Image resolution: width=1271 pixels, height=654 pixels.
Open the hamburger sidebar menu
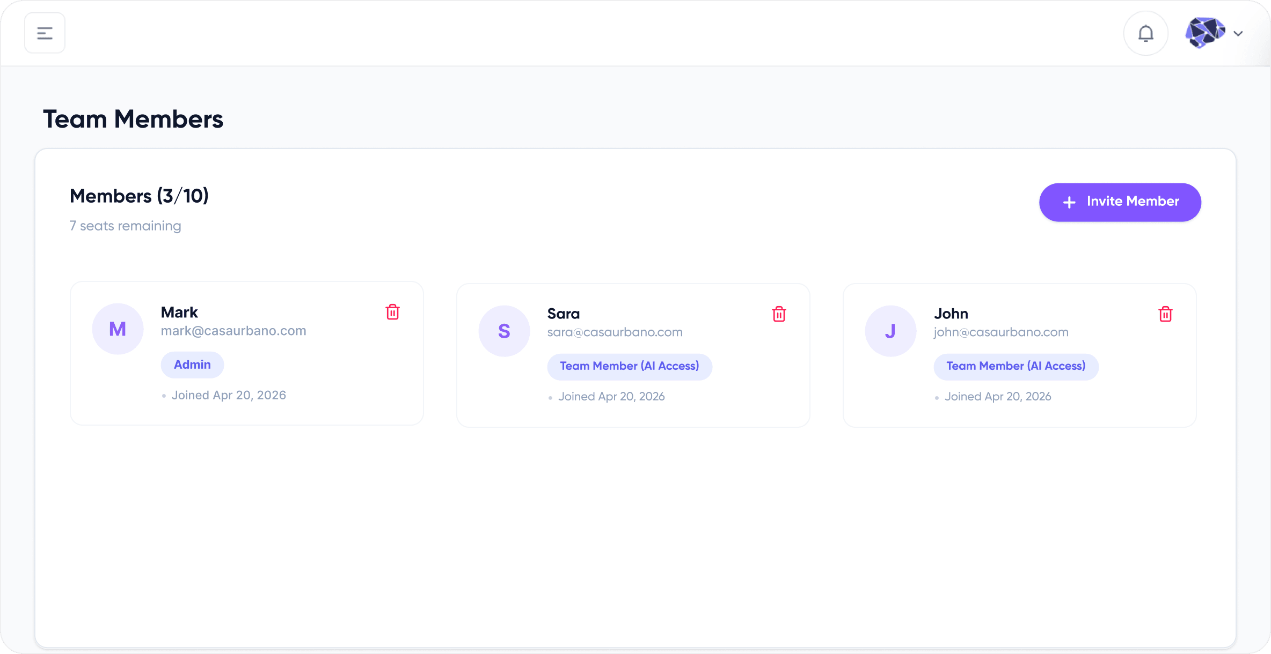click(x=45, y=33)
